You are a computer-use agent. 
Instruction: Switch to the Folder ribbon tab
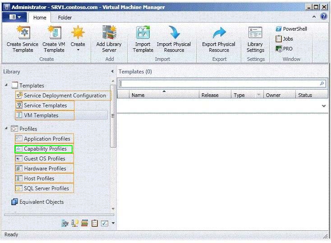click(65, 18)
